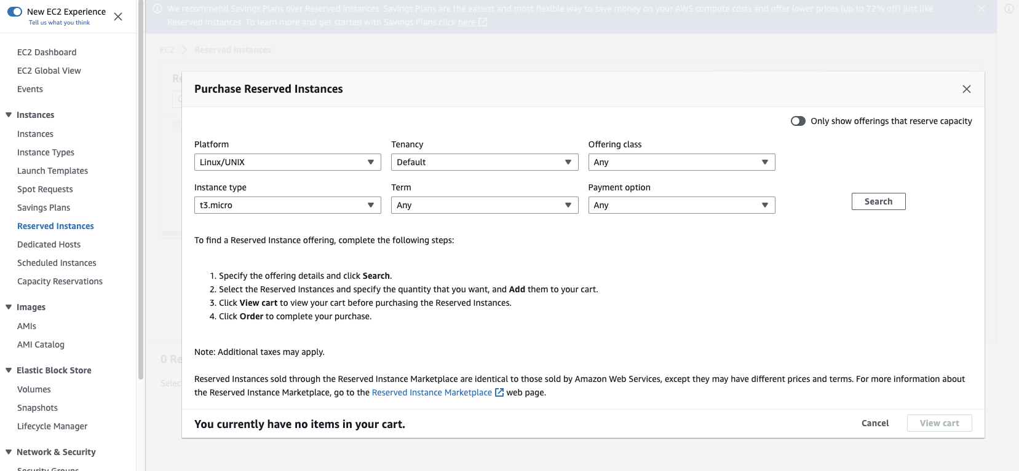The image size is (1019, 471).
Task: Open AMIs in the sidebar
Action: tap(26, 326)
